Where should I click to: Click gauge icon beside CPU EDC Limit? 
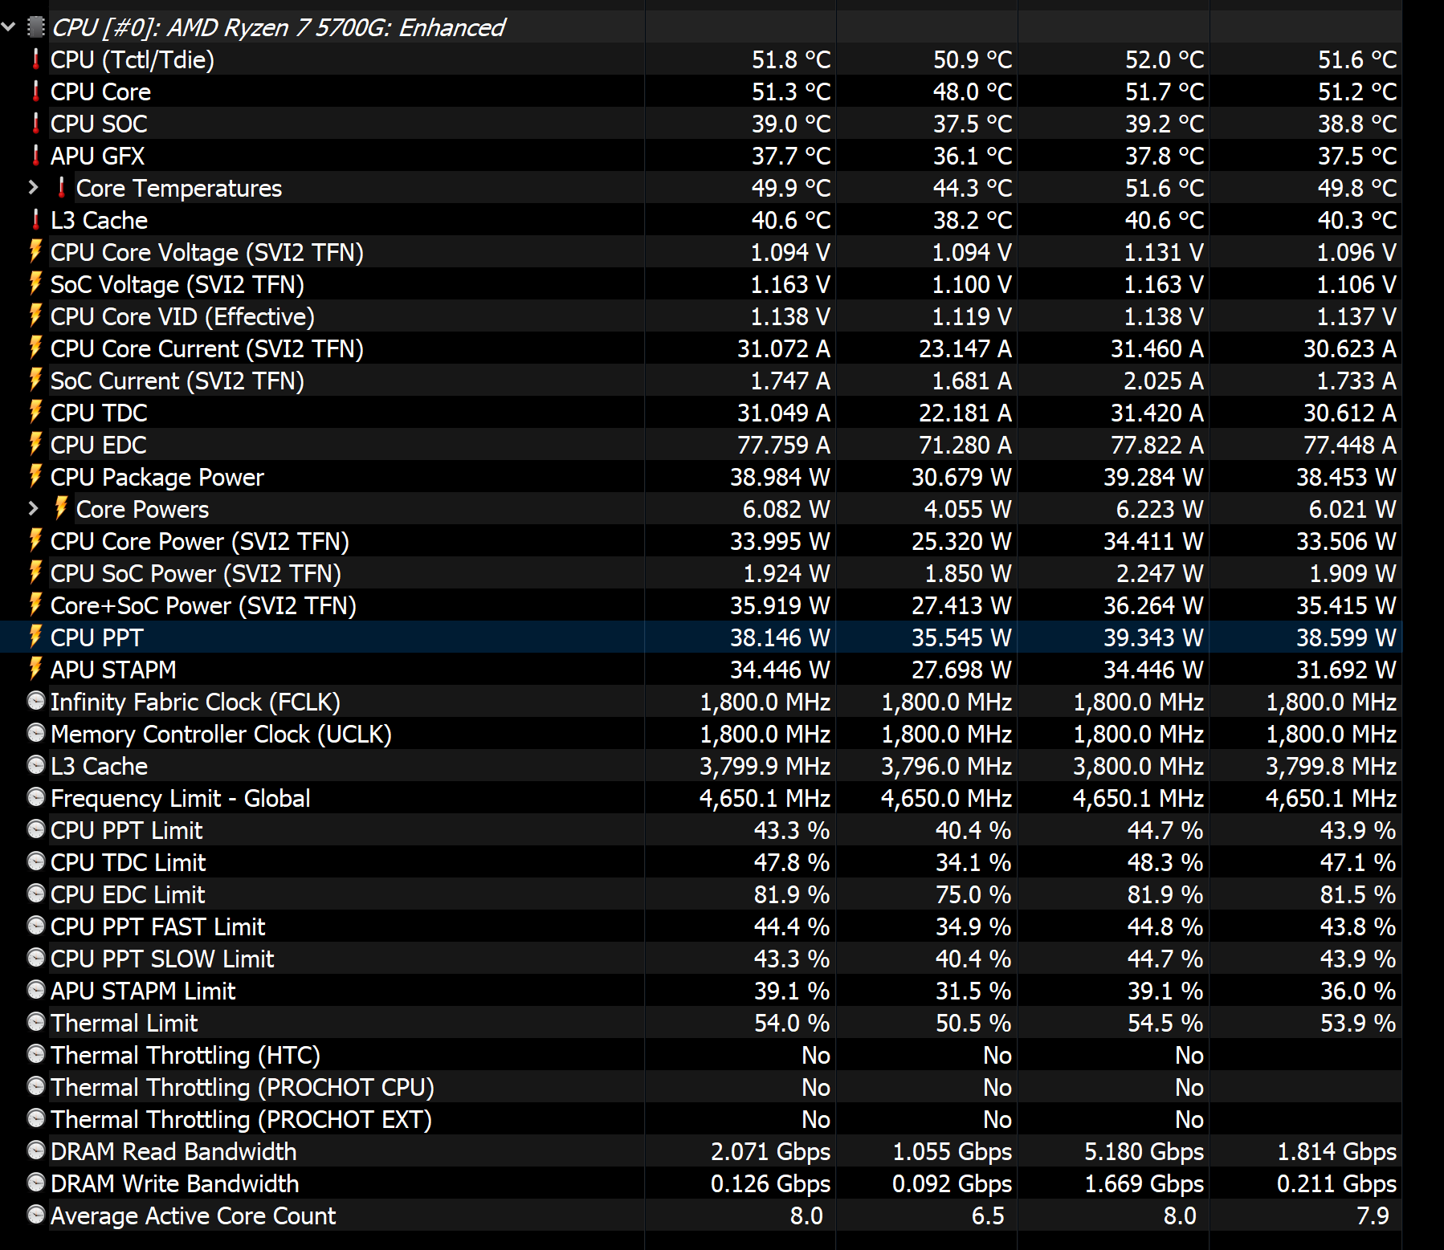click(35, 894)
